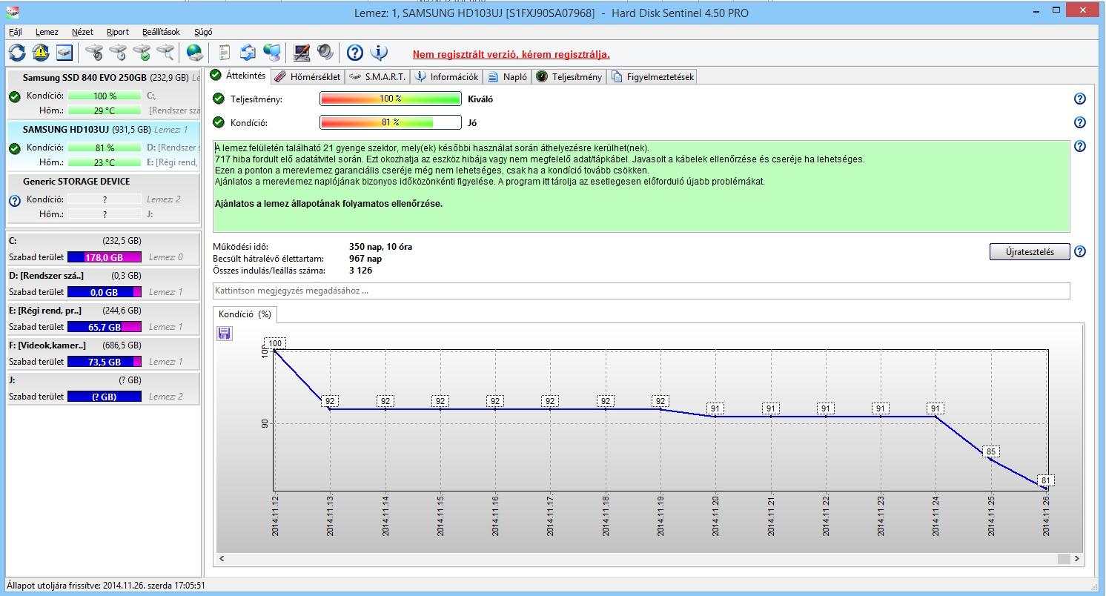The height and width of the screenshot is (596, 1106).
Task: Click the Kondíció 81 % bar in overview
Action: (x=390, y=122)
